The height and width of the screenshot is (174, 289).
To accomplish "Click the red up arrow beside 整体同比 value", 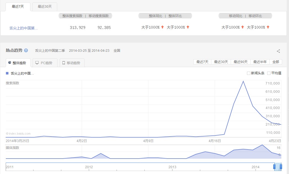I will pyautogui.click(x=162, y=27).
